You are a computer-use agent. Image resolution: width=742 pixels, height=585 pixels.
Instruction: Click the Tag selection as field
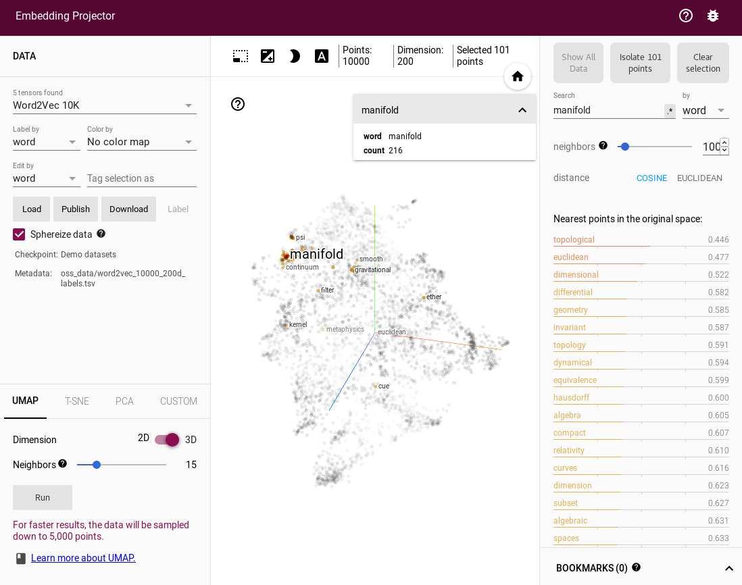(x=141, y=178)
